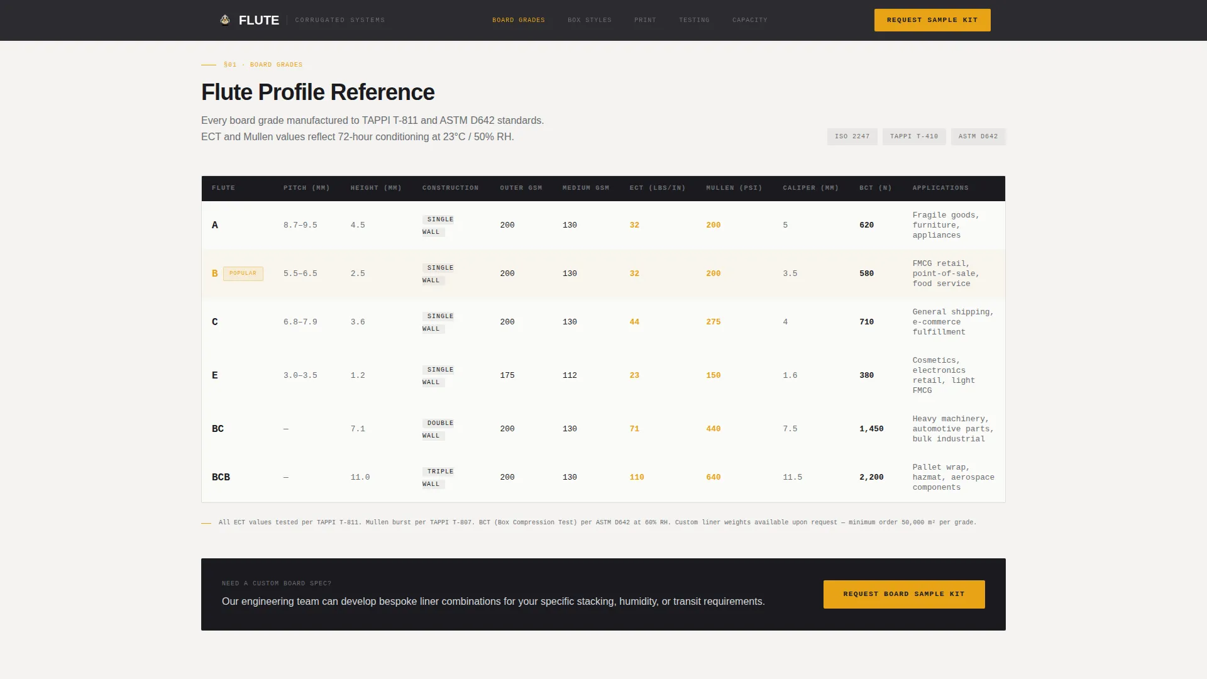Image resolution: width=1207 pixels, height=679 pixels.
Task: Select the ASTM D642 standard tag
Action: tap(978, 136)
